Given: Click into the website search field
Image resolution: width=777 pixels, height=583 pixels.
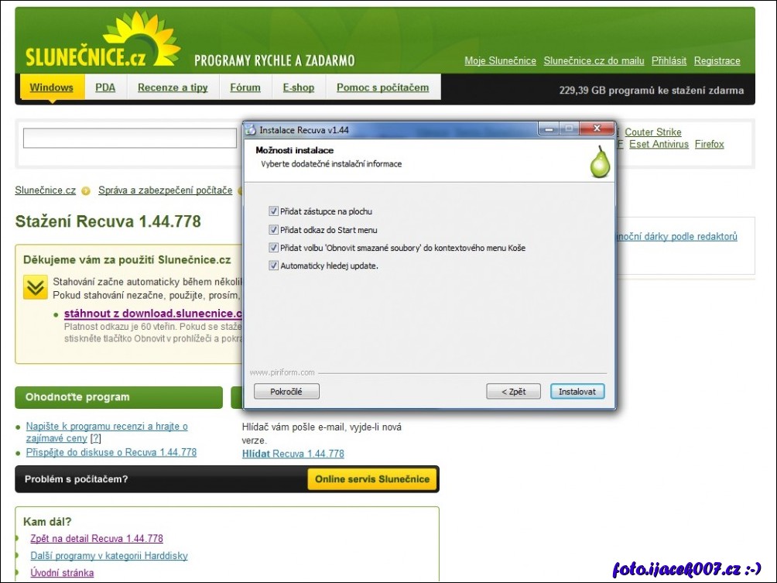Looking at the screenshot, I should 129,139.
